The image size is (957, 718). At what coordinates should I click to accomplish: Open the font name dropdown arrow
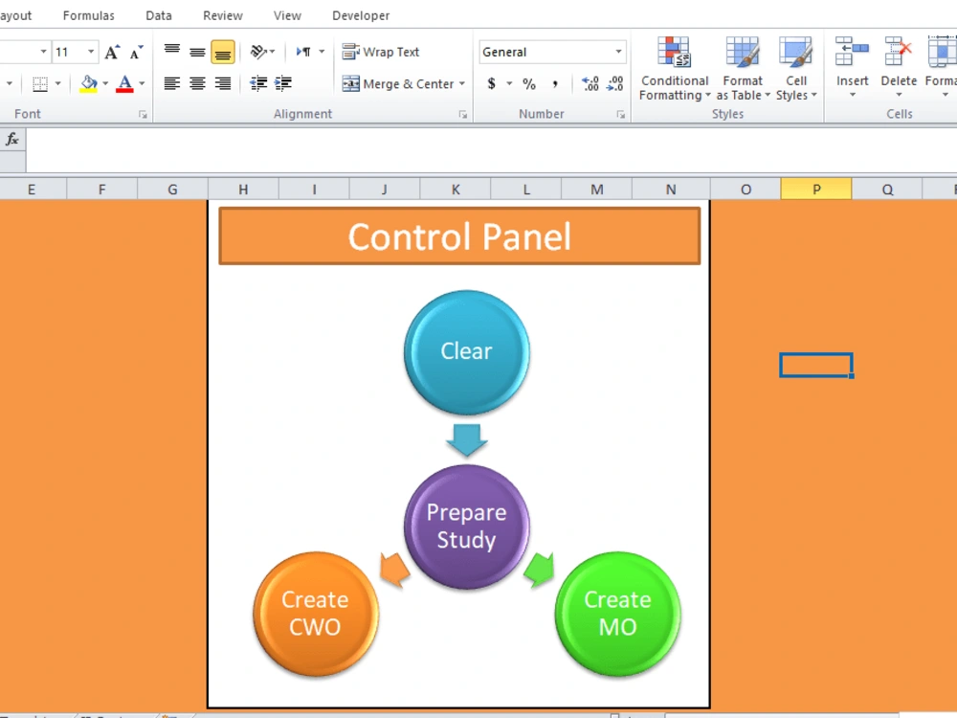pyautogui.click(x=43, y=52)
